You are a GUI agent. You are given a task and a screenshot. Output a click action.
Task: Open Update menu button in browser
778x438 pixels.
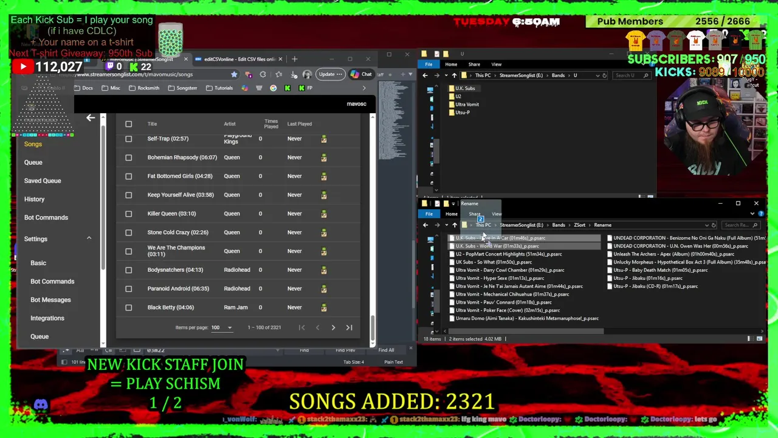click(330, 74)
